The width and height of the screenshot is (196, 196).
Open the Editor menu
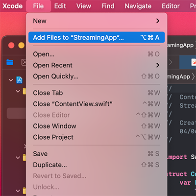(171, 6)
